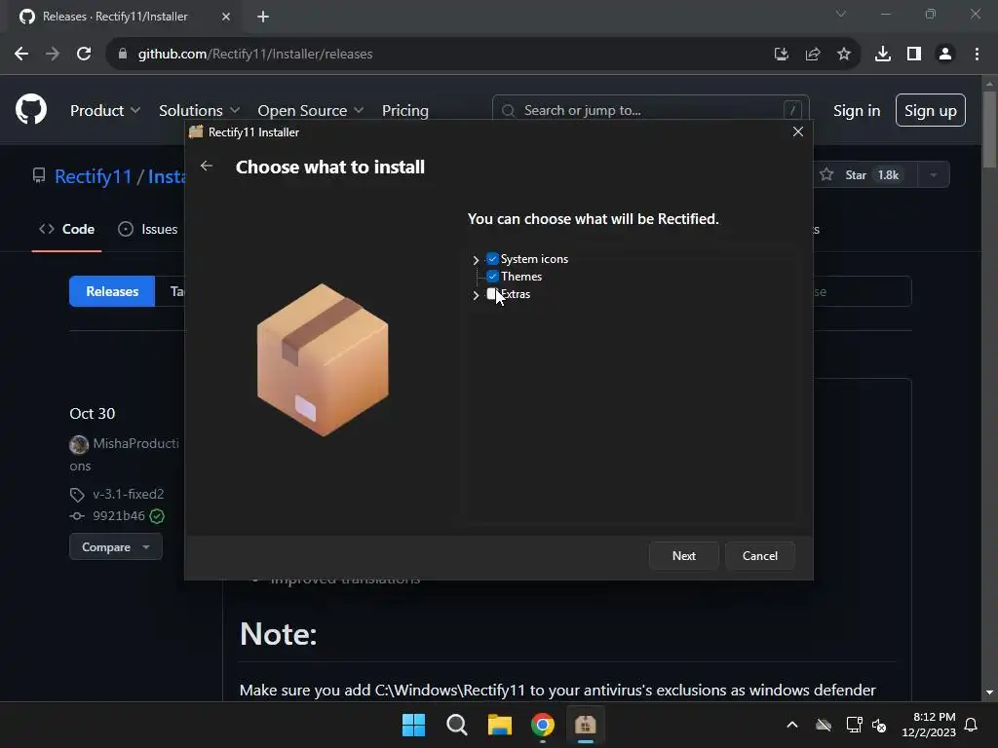The width and height of the screenshot is (998, 748).
Task: Expand the Extras tree node
Action: tap(476, 295)
